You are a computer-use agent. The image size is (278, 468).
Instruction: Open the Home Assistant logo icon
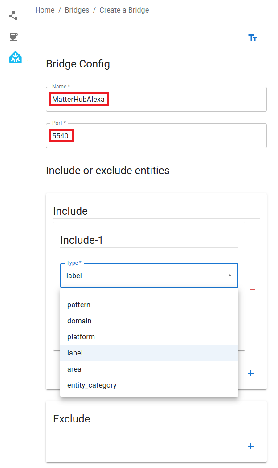[x=16, y=58]
